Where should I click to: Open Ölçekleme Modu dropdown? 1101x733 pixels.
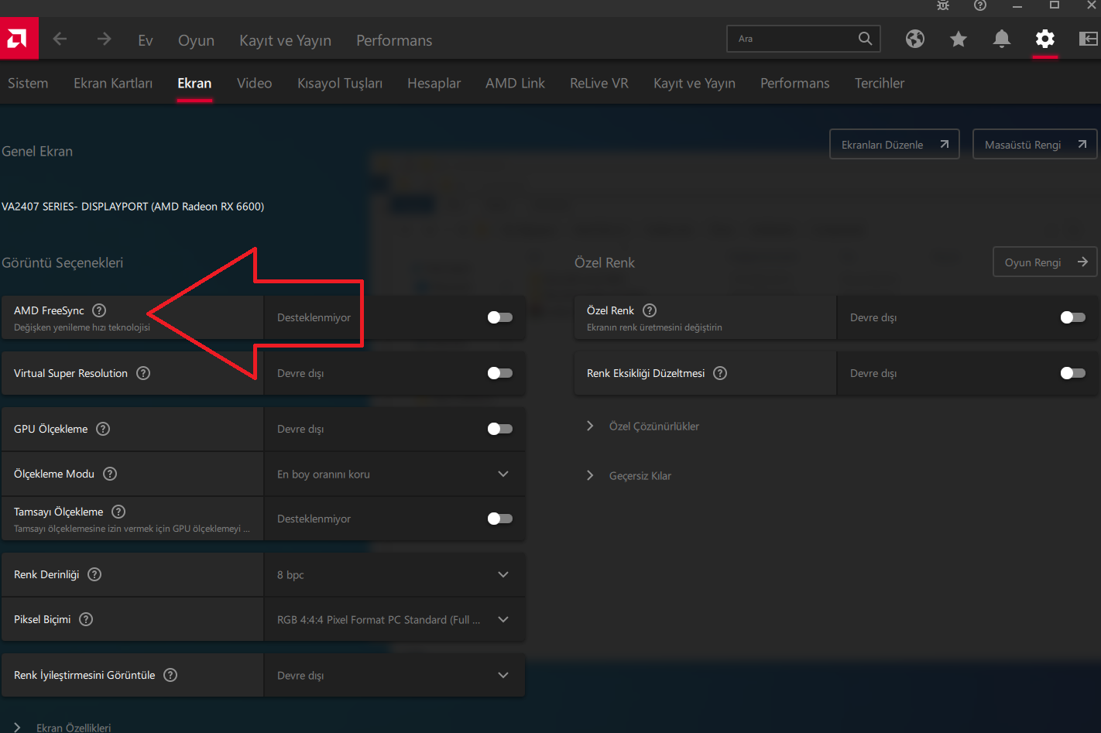pos(395,474)
